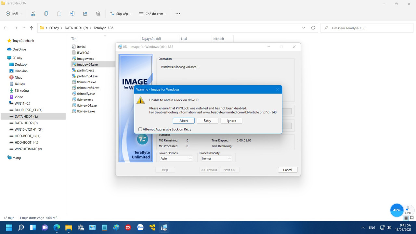
Task: Click the Rename icon in Explorer toolbar
Action: coord(72,14)
